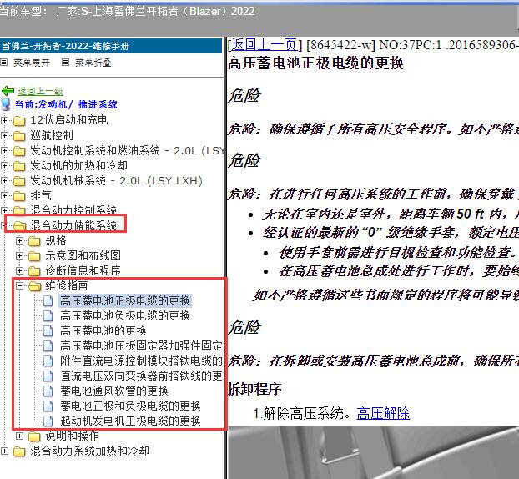Viewport: 519px width, 479px height.
Task: Select the 维修指南 folder label
Action: [67, 285]
